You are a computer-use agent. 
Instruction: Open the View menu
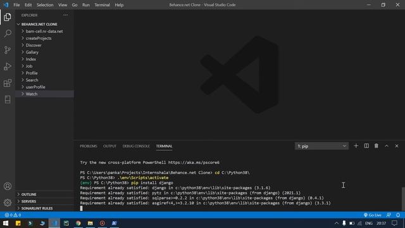[63, 4]
